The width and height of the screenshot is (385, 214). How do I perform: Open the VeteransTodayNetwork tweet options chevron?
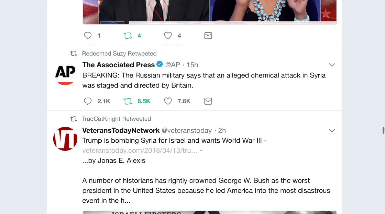[332, 131]
